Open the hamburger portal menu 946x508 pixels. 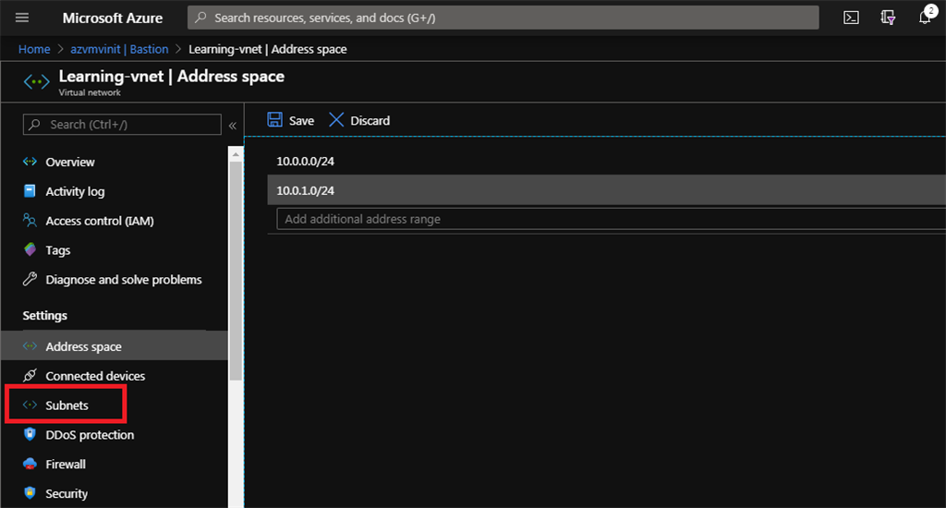coord(22,18)
